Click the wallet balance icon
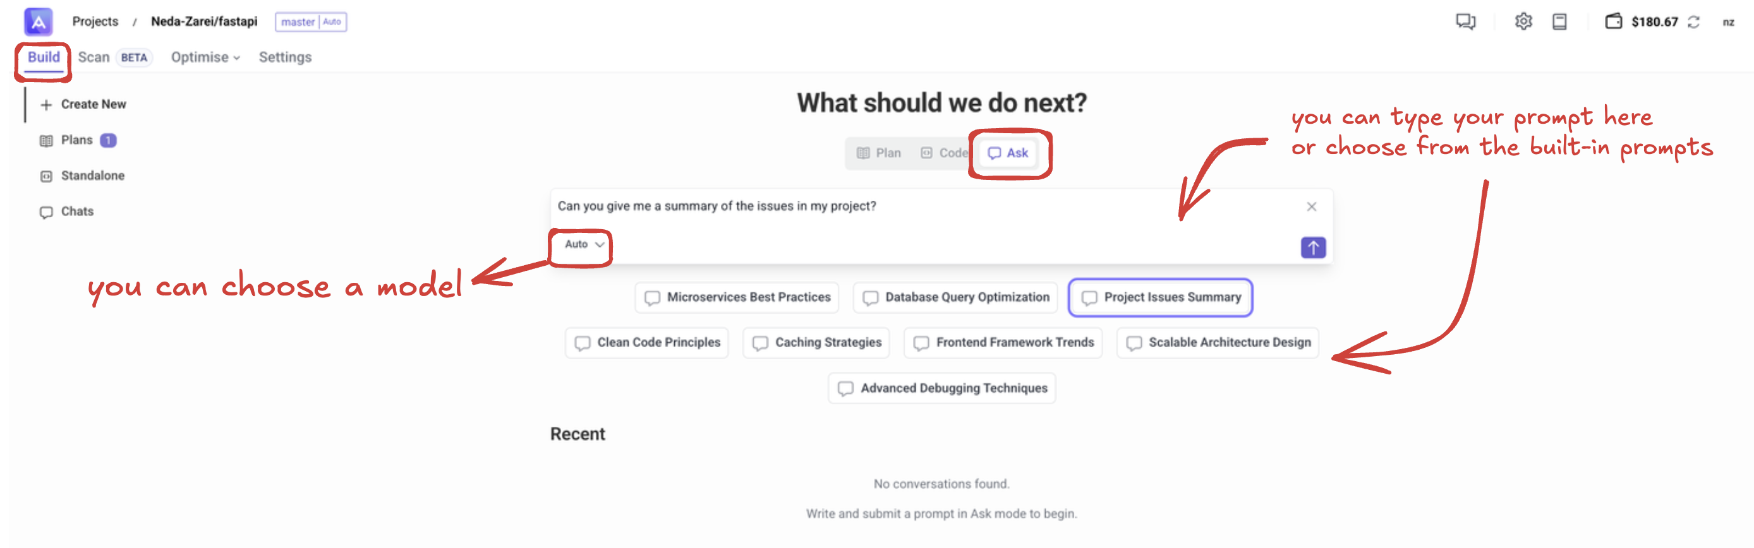1754x548 pixels. click(x=1613, y=22)
